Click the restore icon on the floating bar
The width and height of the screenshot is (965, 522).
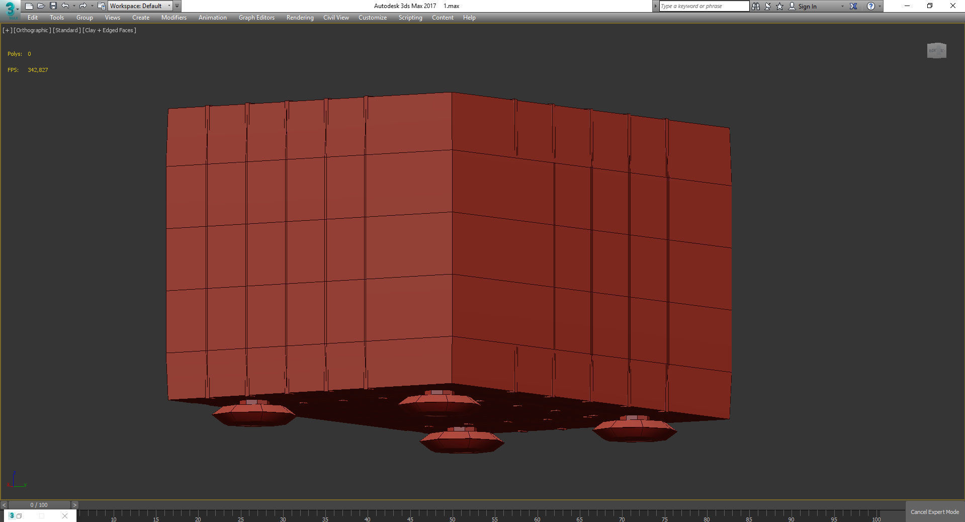click(x=19, y=515)
